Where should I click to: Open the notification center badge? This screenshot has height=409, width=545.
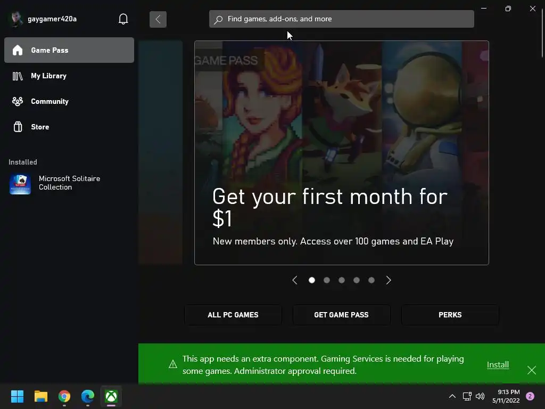point(530,396)
